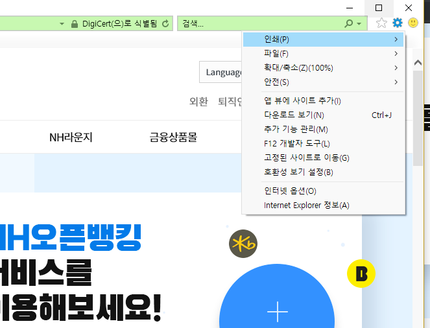The image size is (430, 328).
Task: Select 인쇄(P) menu item
Action: pos(324,40)
